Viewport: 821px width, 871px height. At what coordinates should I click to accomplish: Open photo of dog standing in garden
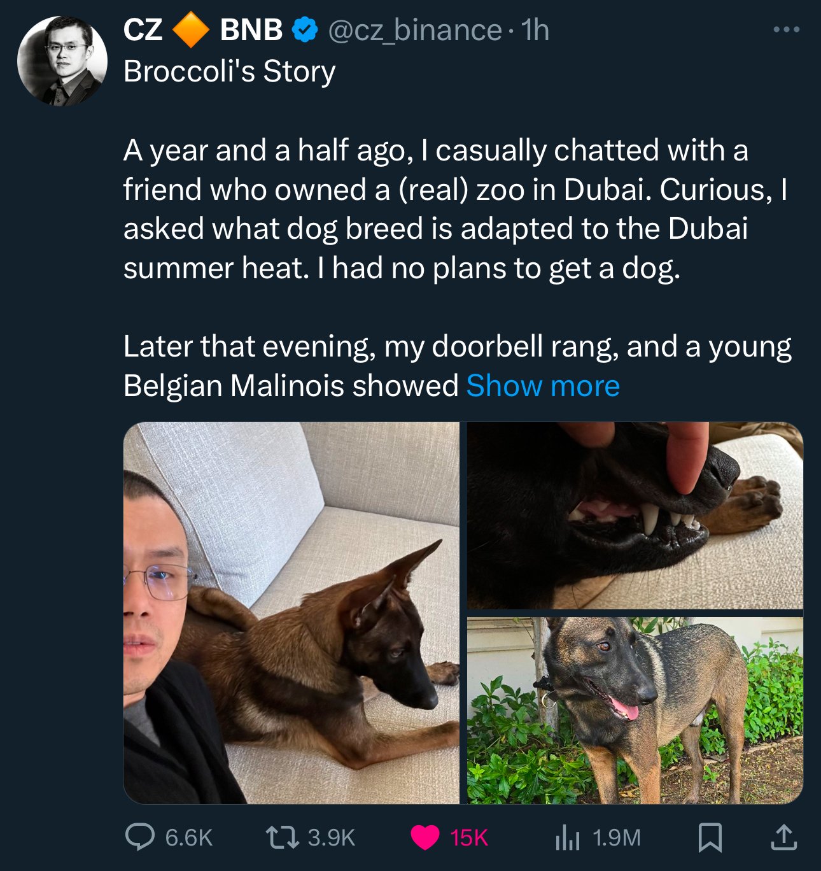click(x=635, y=711)
